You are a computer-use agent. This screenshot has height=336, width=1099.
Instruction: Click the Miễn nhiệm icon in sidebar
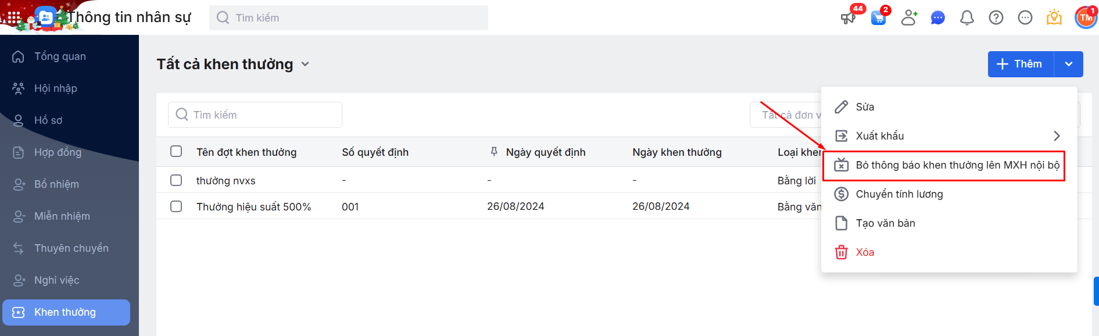(19, 216)
